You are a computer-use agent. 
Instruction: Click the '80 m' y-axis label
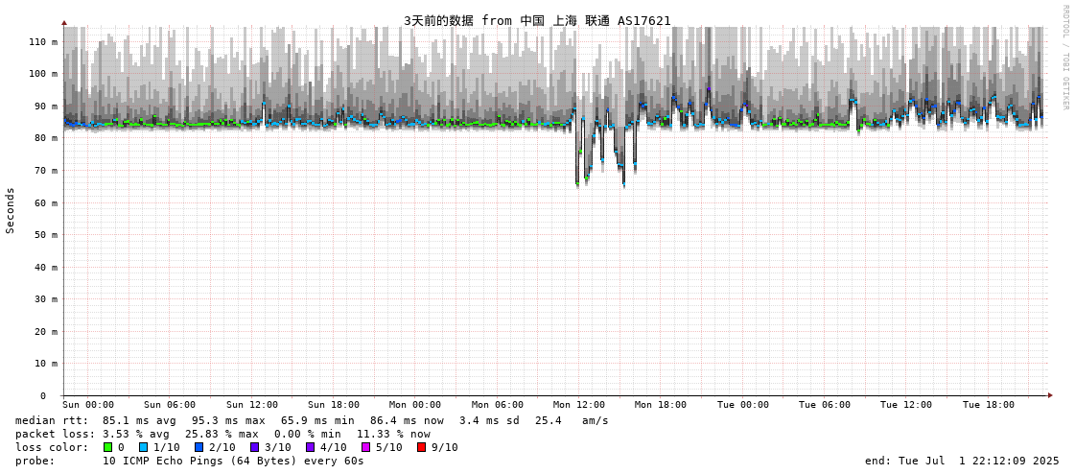[45, 138]
